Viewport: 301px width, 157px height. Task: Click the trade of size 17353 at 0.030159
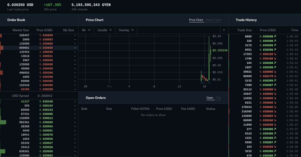click(x=265, y=54)
